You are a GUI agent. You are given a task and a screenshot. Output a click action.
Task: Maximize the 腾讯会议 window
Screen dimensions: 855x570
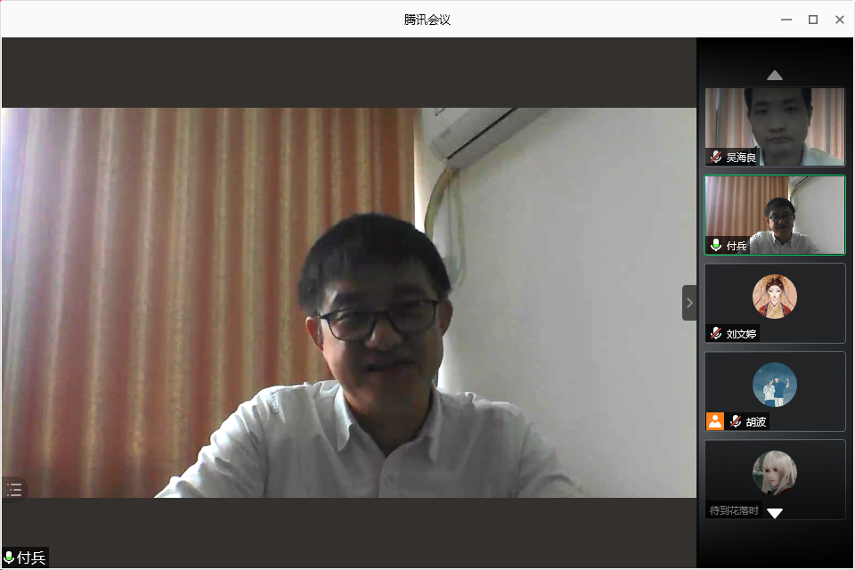(812, 20)
